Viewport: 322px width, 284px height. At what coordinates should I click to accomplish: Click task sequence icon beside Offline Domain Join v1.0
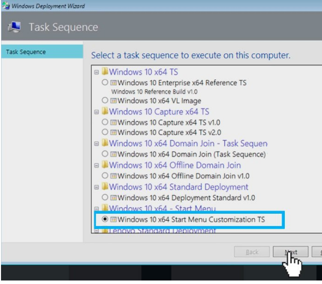tap(113, 176)
